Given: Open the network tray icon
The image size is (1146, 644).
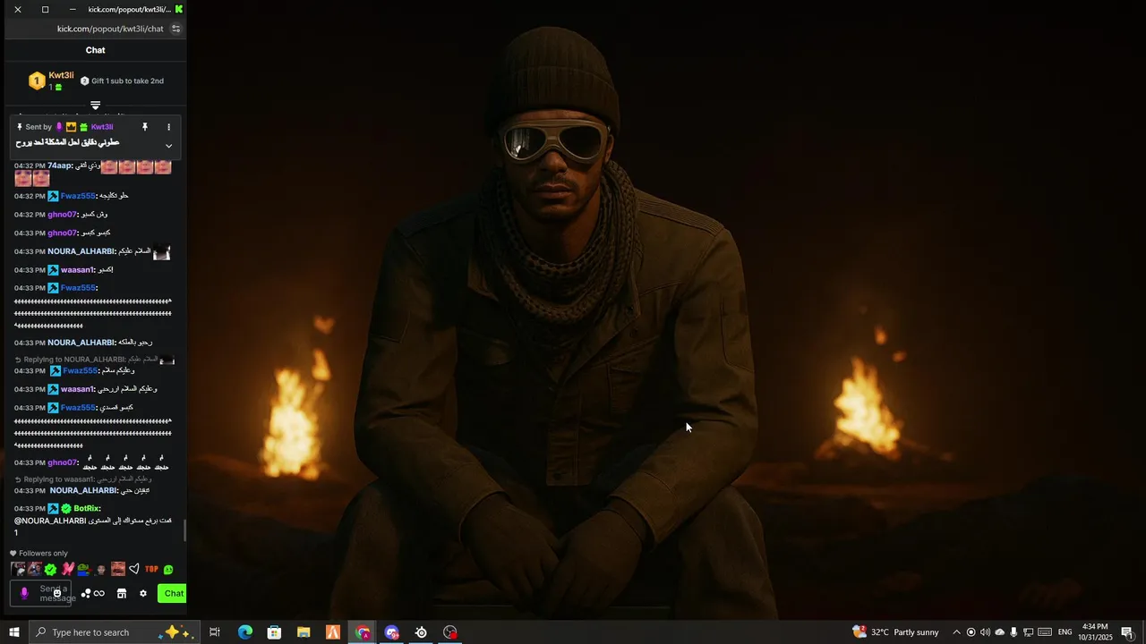Looking at the screenshot, I should coord(1029,632).
